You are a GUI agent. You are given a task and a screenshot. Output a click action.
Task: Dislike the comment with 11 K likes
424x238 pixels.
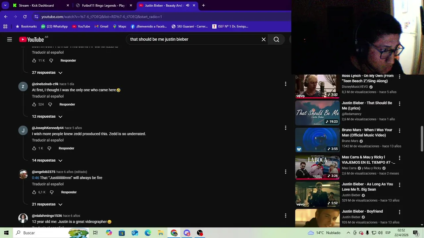(x=51, y=60)
